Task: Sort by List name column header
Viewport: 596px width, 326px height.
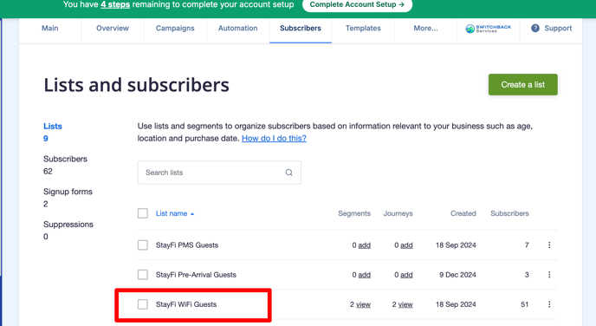Action: [x=172, y=213]
